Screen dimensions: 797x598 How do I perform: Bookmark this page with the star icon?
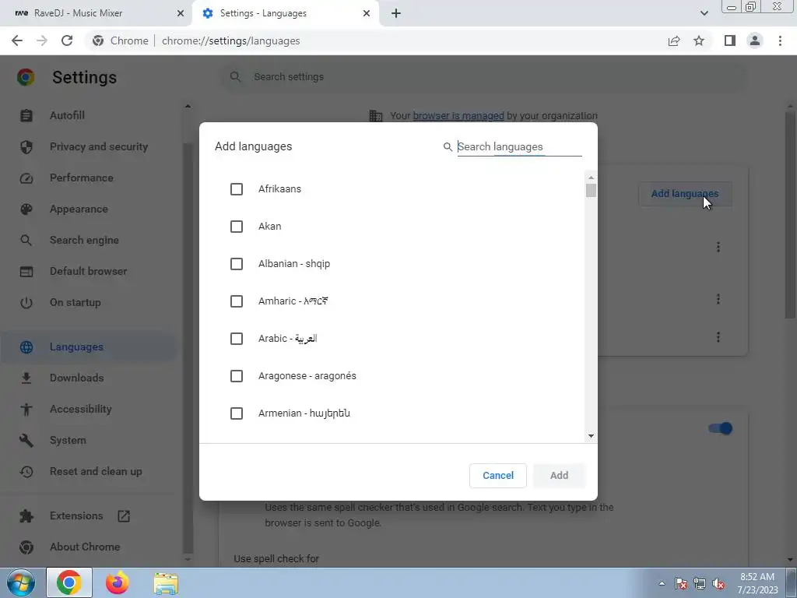(699, 40)
